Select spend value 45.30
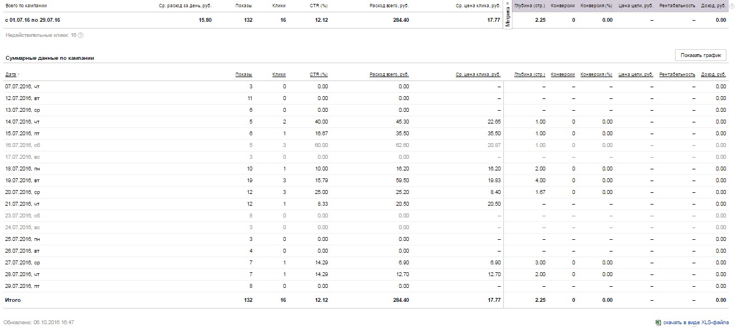Screen dimensions: 741x327 (x=402, y=122)
